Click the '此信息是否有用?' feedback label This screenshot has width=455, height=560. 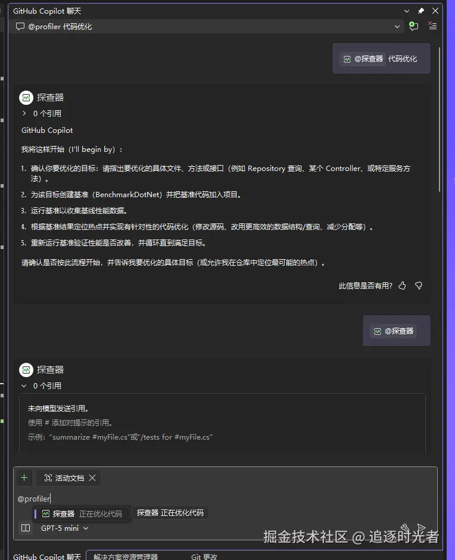click(x=365, y=286)
